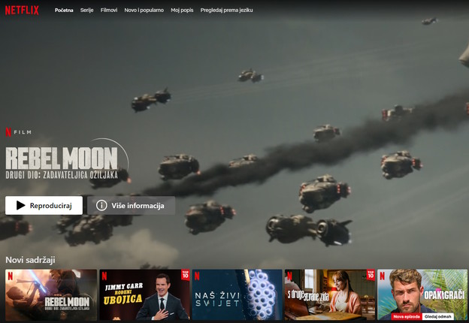Open Naš živi svijet thumbnail
This screenshot has width=469, height=323.
[x=238, y=295]
